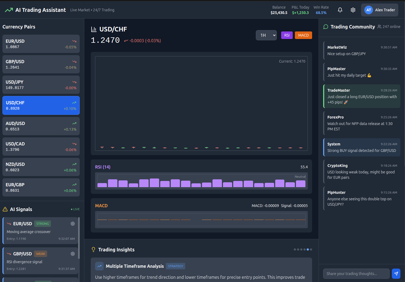The image size is (405, 282).
Task: Go to last Trading Insights carousel dot
Action: (x=311, y=249)
